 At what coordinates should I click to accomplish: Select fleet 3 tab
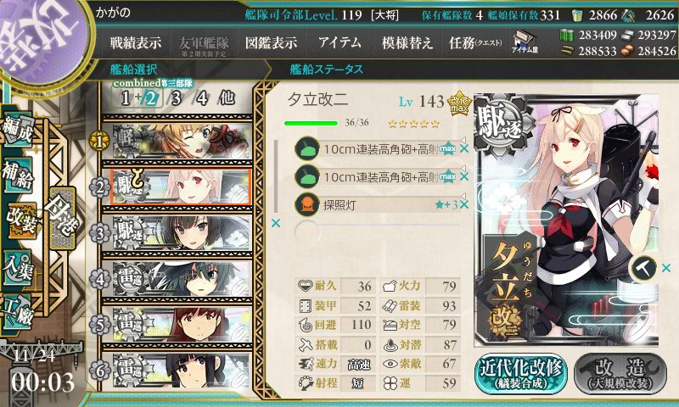[x=176, y=98]
